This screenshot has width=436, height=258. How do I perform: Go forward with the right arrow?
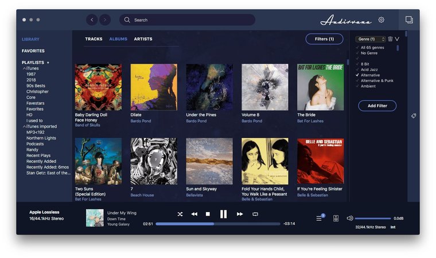click(105, 19)
